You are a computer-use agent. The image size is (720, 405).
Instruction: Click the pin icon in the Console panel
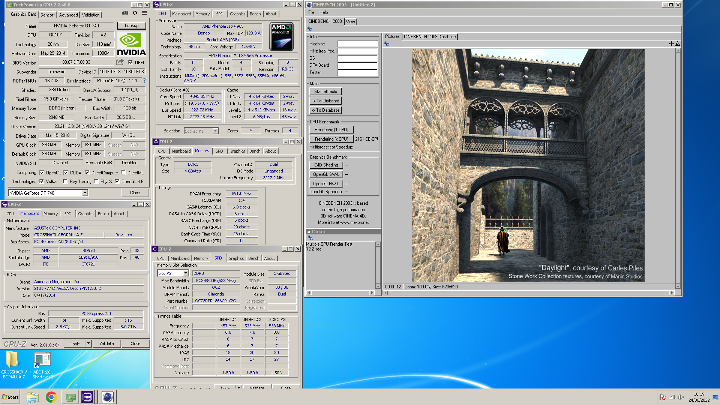coord(310,238)
